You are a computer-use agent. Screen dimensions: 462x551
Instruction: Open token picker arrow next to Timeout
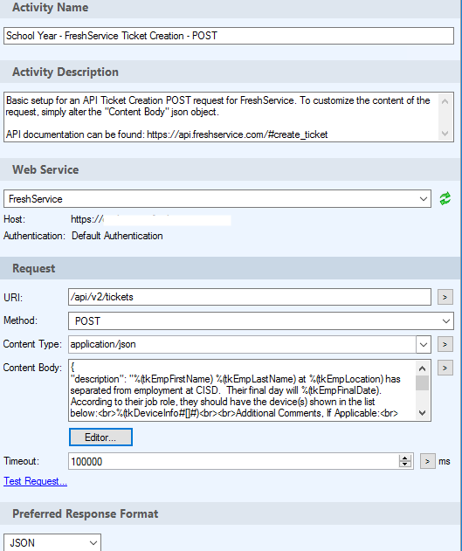[x=427, y=461]
